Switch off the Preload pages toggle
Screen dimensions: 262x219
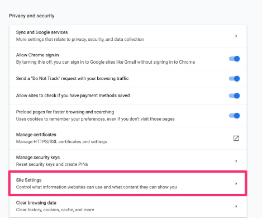234,116
